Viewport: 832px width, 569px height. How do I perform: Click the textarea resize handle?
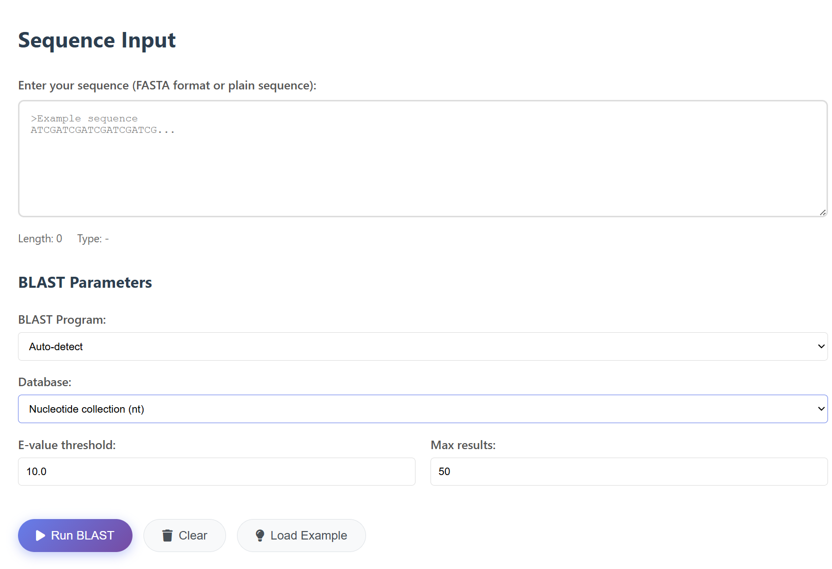coord(822,212)
